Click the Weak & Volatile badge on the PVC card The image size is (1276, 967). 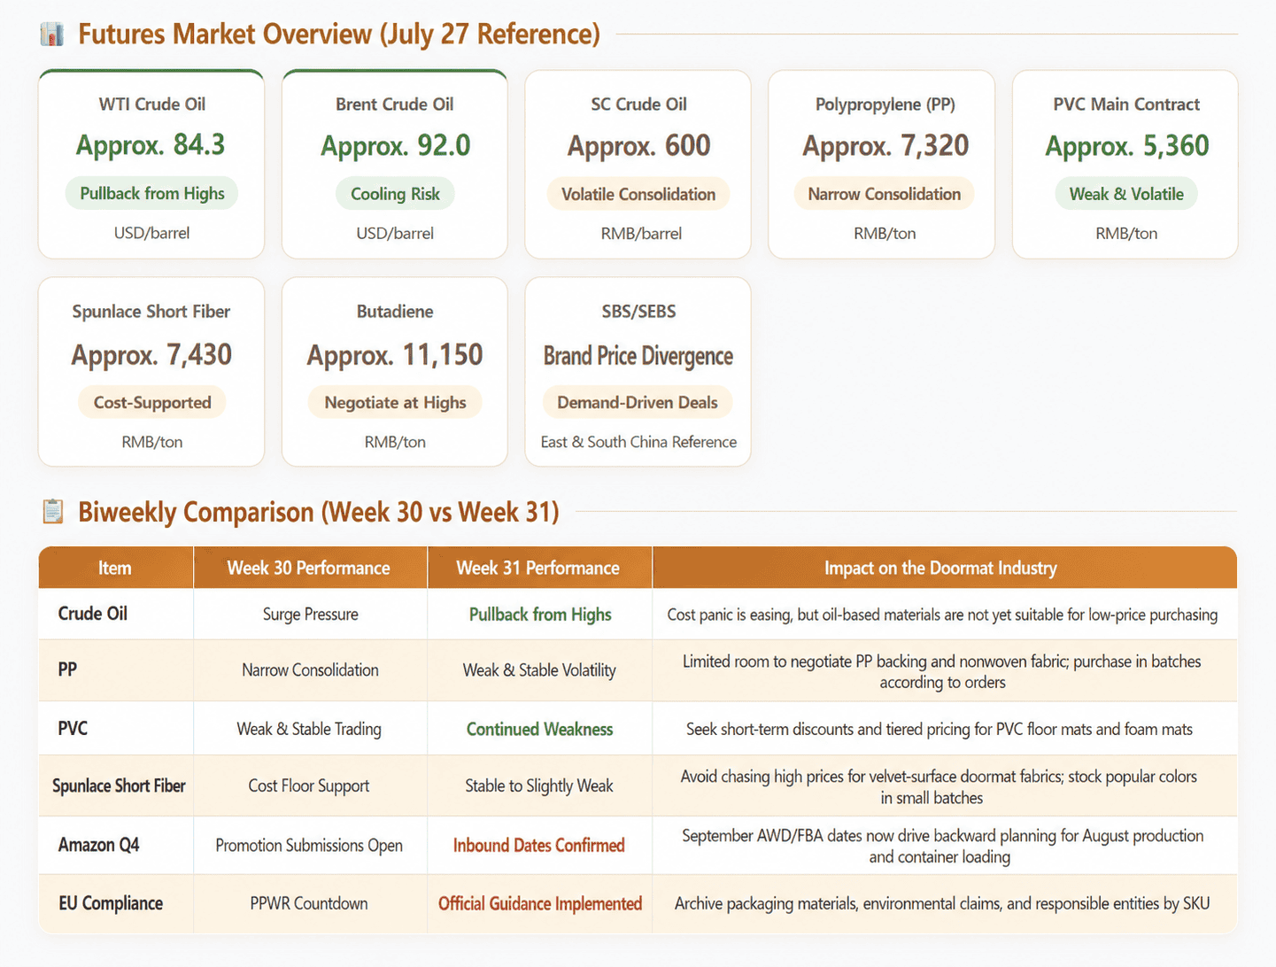1126,194
